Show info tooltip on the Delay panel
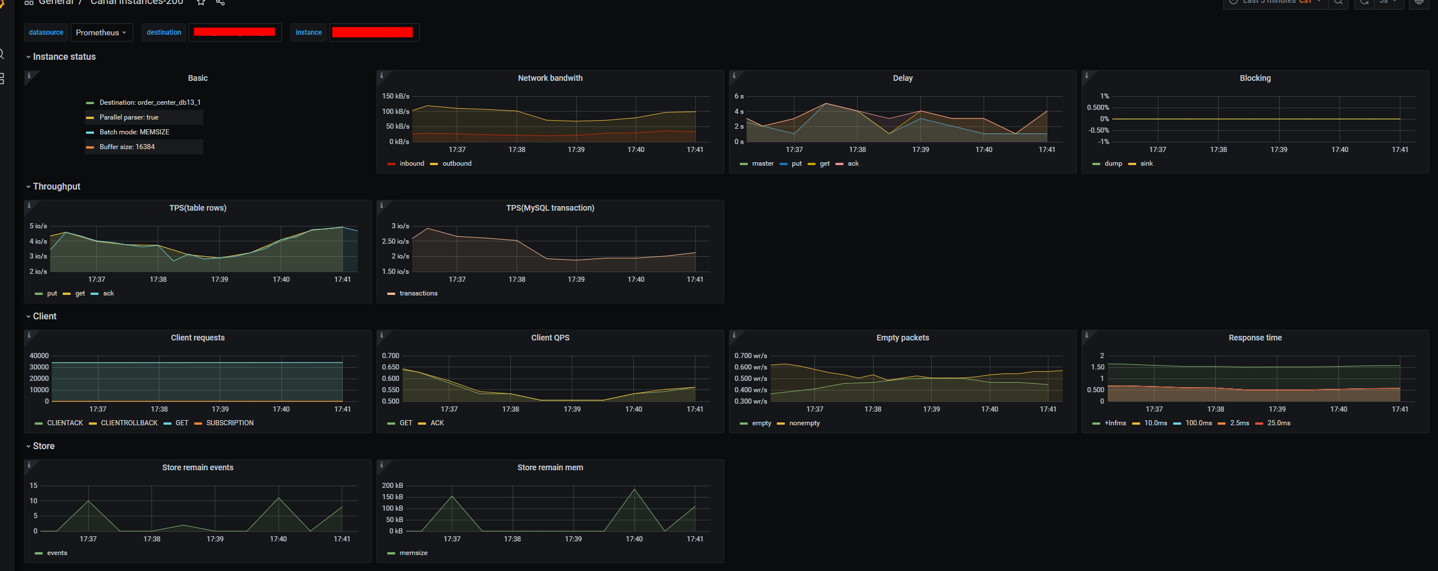The image size is (1438, 571). tap(734, 75)
